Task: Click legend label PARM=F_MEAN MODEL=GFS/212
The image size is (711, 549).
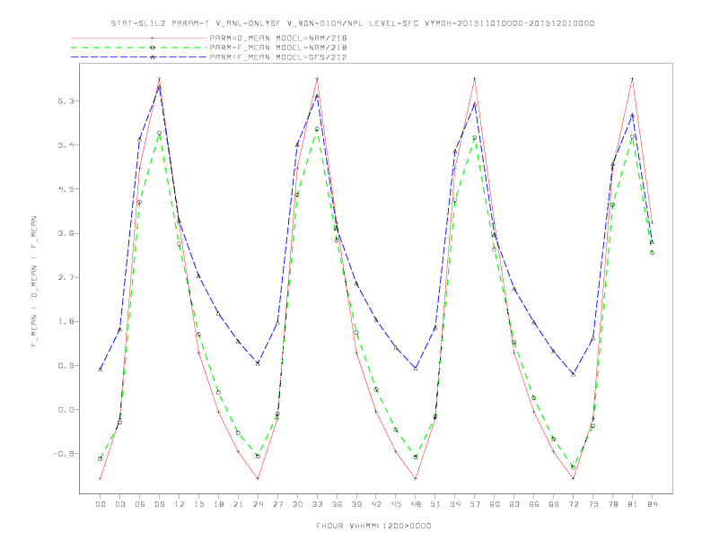Action: [x=278, y=57]
